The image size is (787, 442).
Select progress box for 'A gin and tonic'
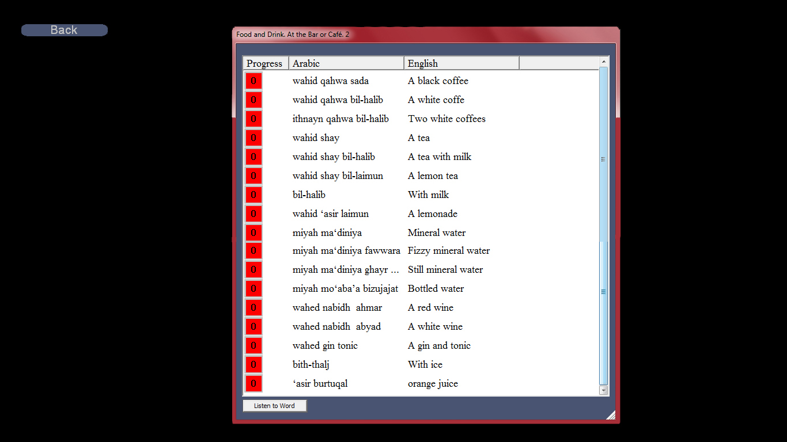pos(253,345)
